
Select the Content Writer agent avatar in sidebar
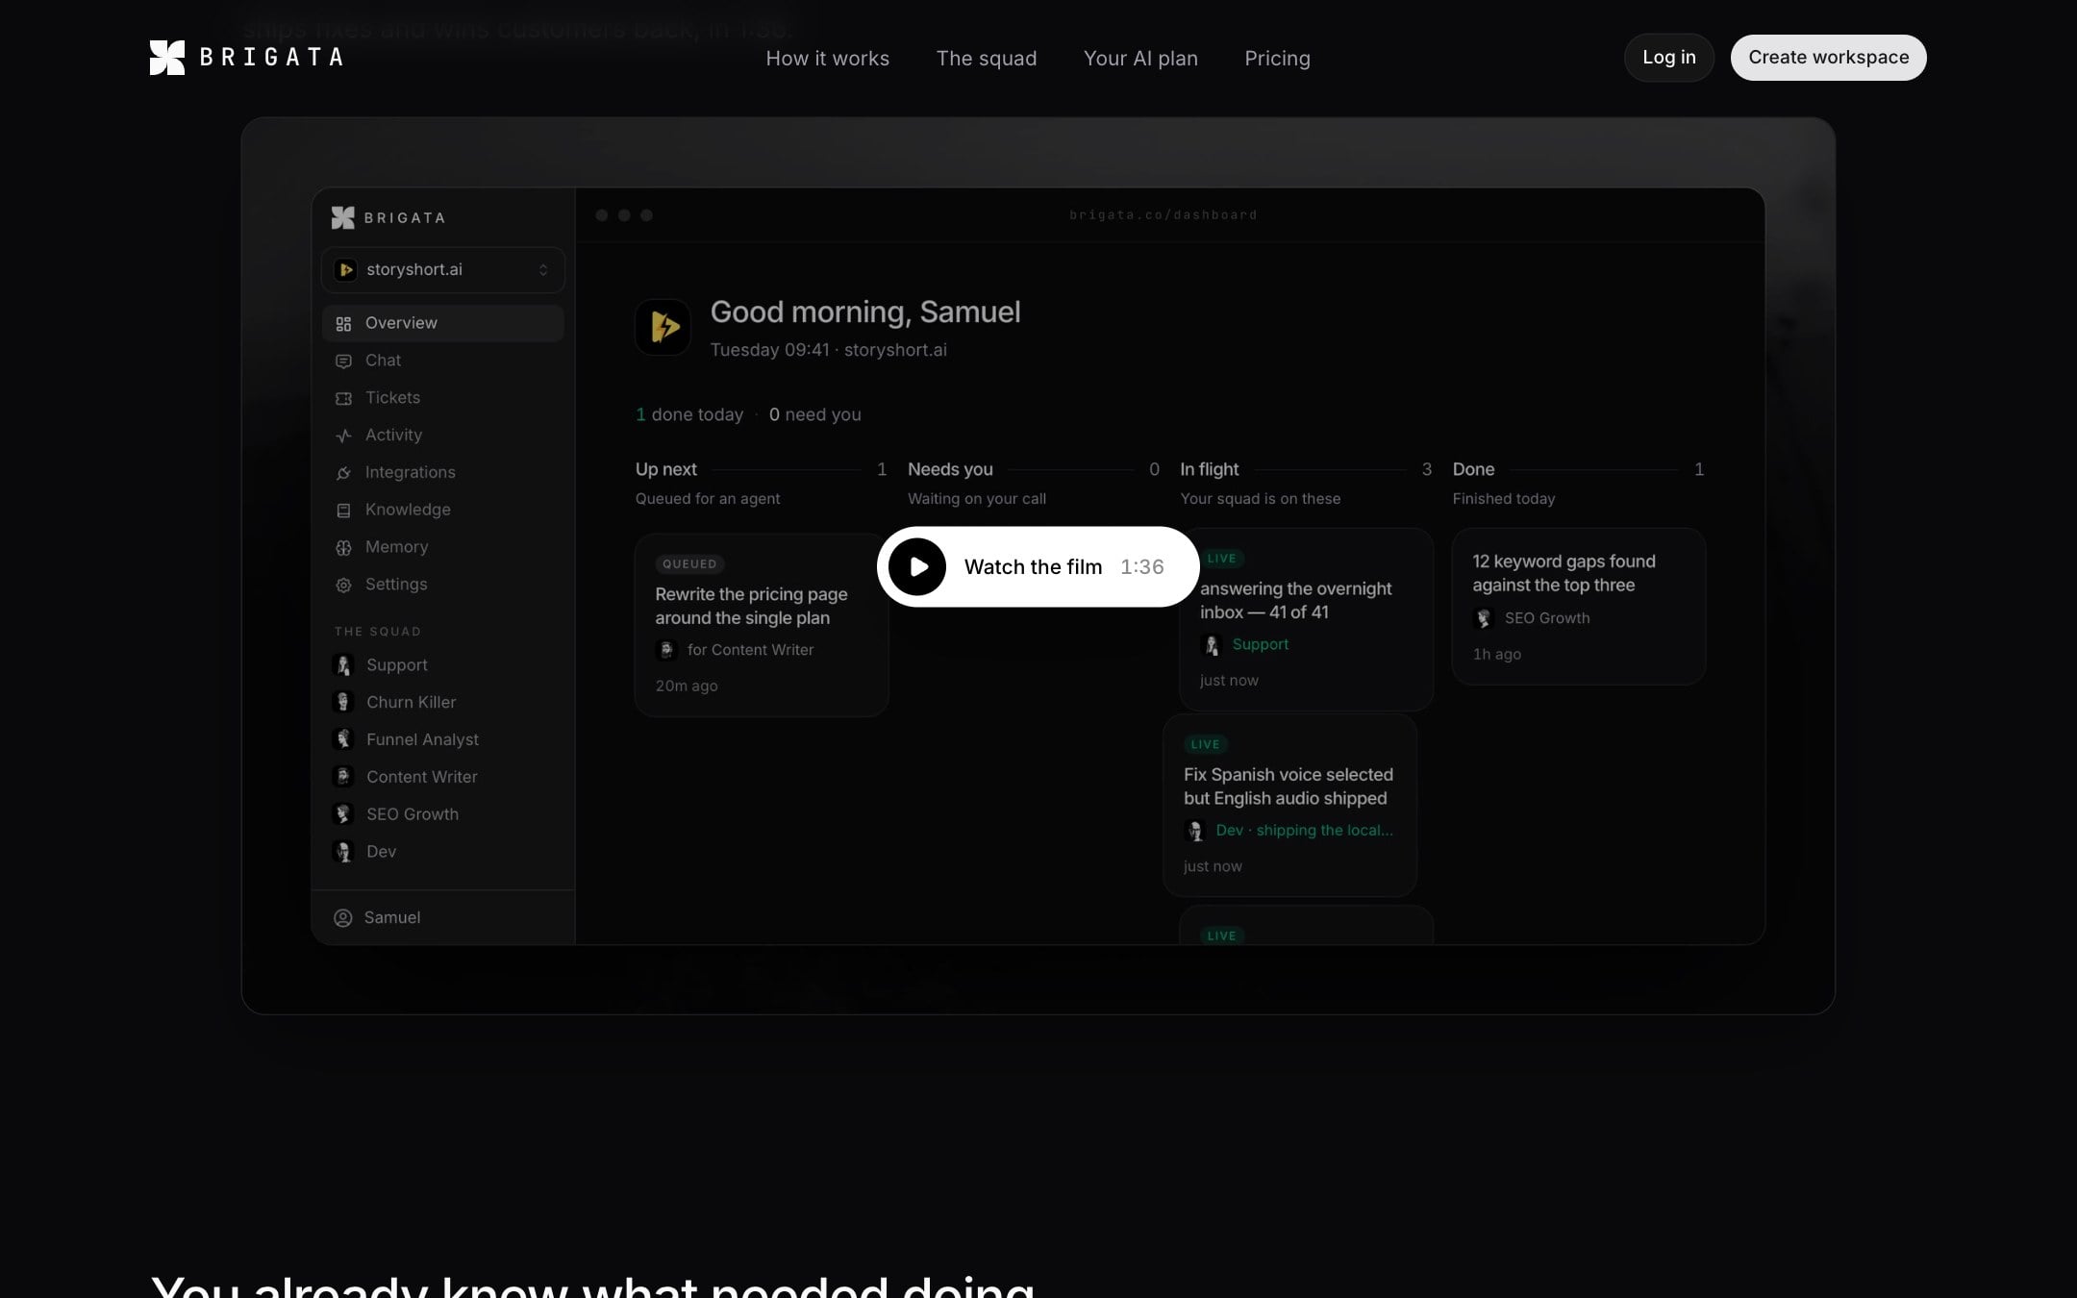pyautogui.click(x=343, y=777)
